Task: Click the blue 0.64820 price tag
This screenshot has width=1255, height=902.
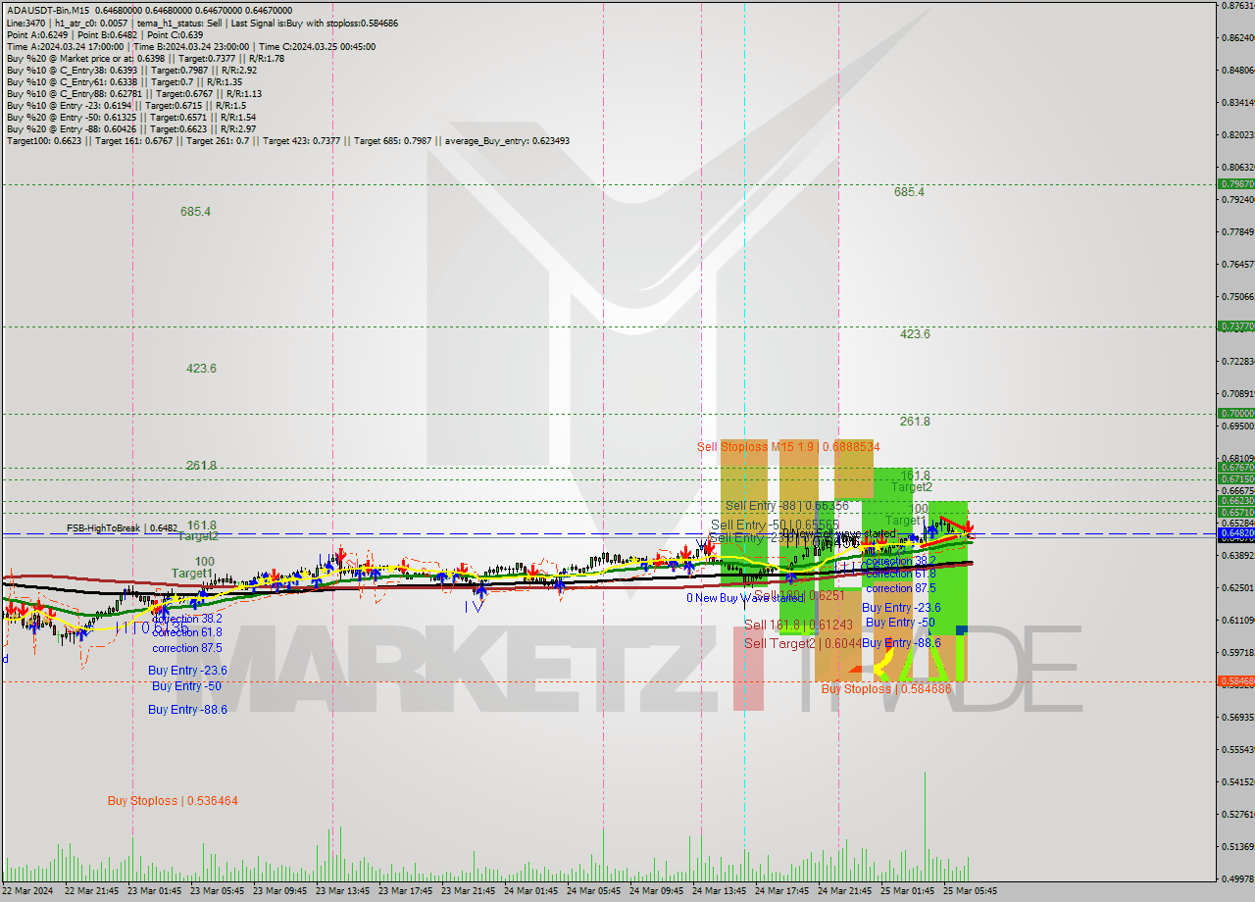Action: [x=1235, y=532]
